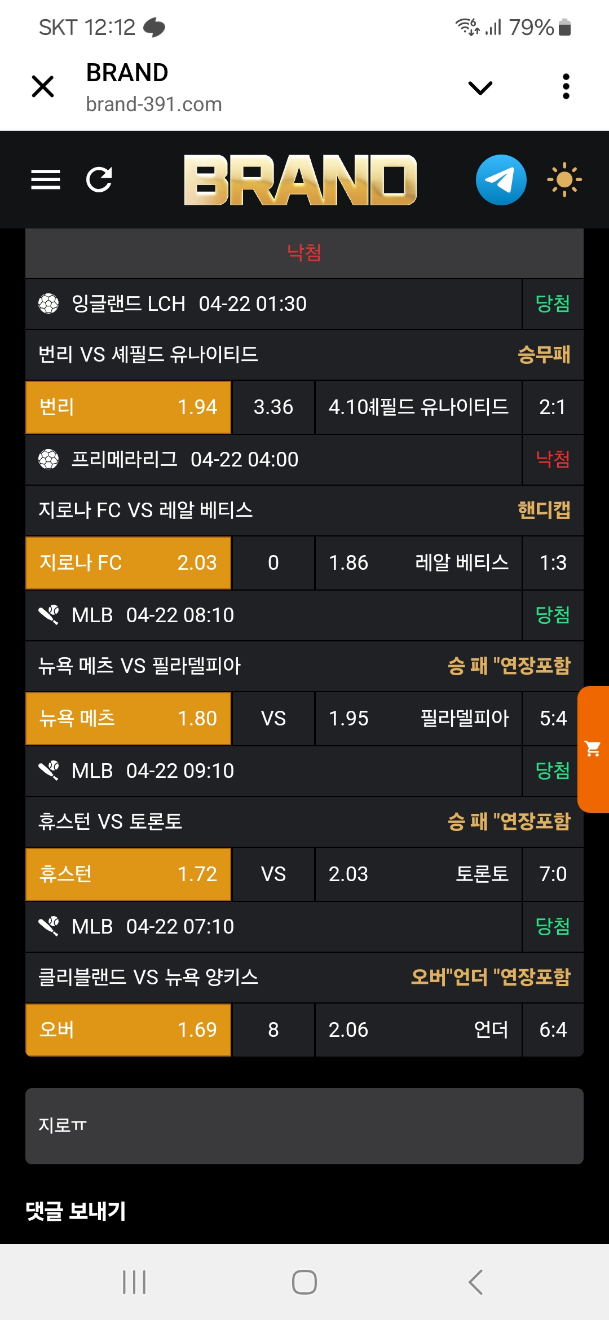Image resolution: width=609 pixels, height=1320 pixels.
Task: Select the 휴스턴 1.72 odds cell
Action: point(129,874)
